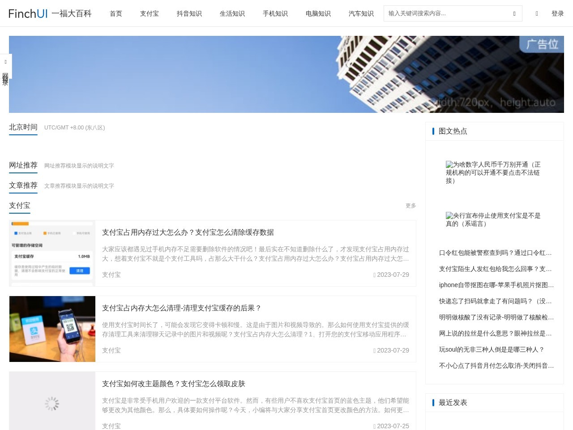Click the 图文热点 section marker icon
The width and height of the screenshot is (573, 430).
click(433, 131)
